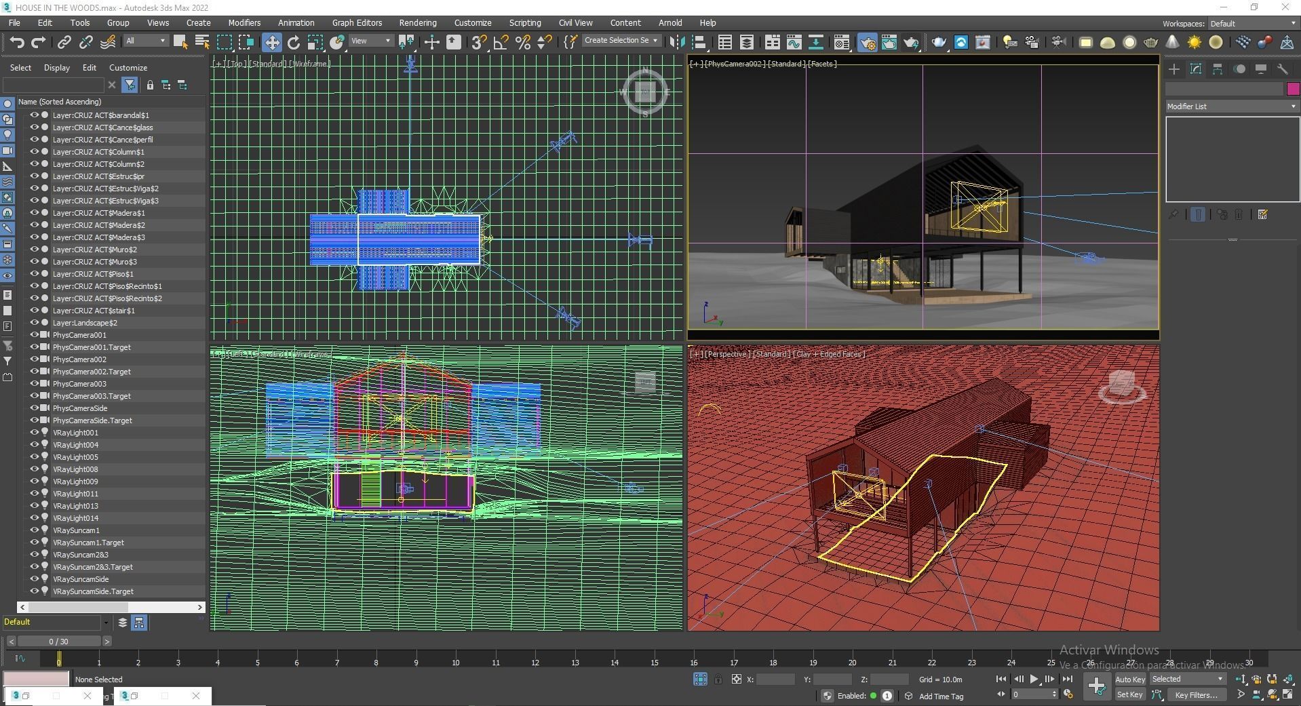Open the Select by Name dialog
This screenshot has width=1301, height=706.
click(202, 43)
